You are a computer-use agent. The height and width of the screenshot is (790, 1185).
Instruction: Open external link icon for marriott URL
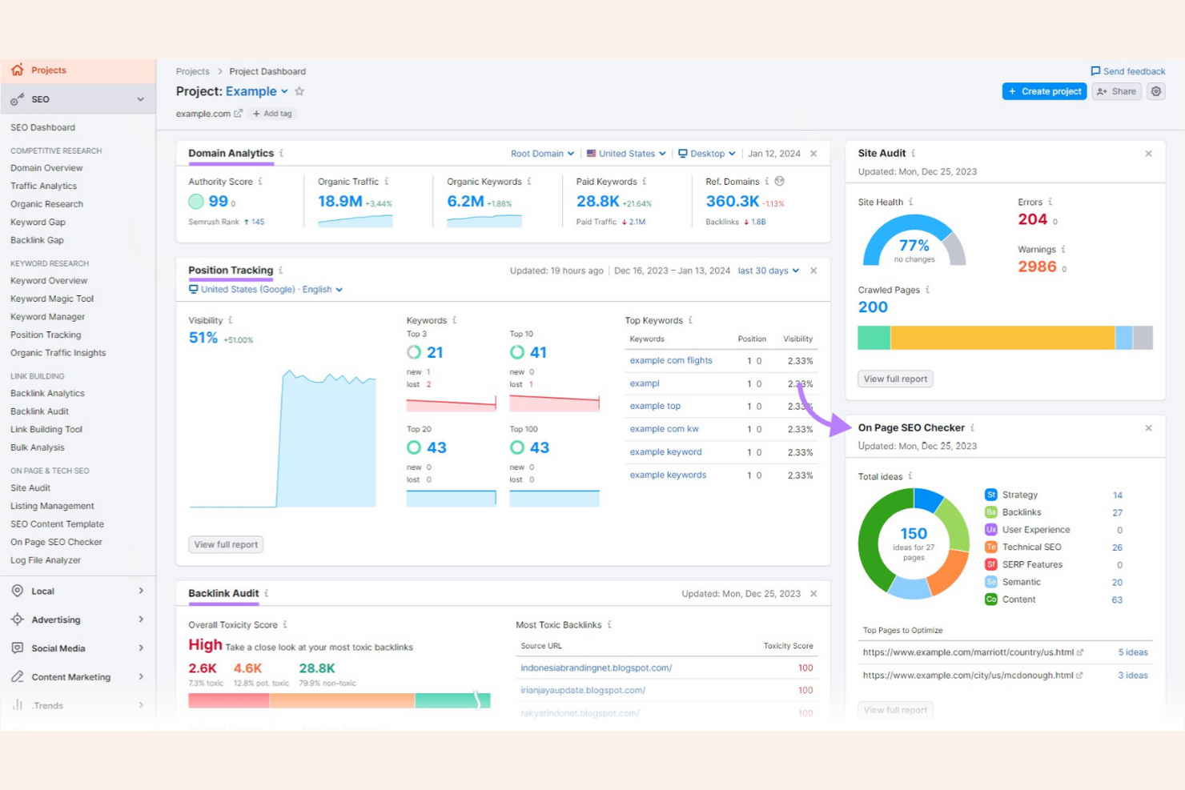coord(1080,652)
